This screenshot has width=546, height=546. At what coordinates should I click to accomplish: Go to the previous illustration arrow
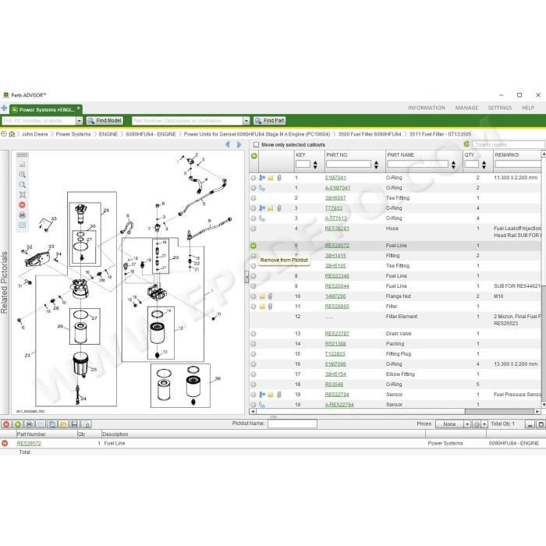coord(228,144)
